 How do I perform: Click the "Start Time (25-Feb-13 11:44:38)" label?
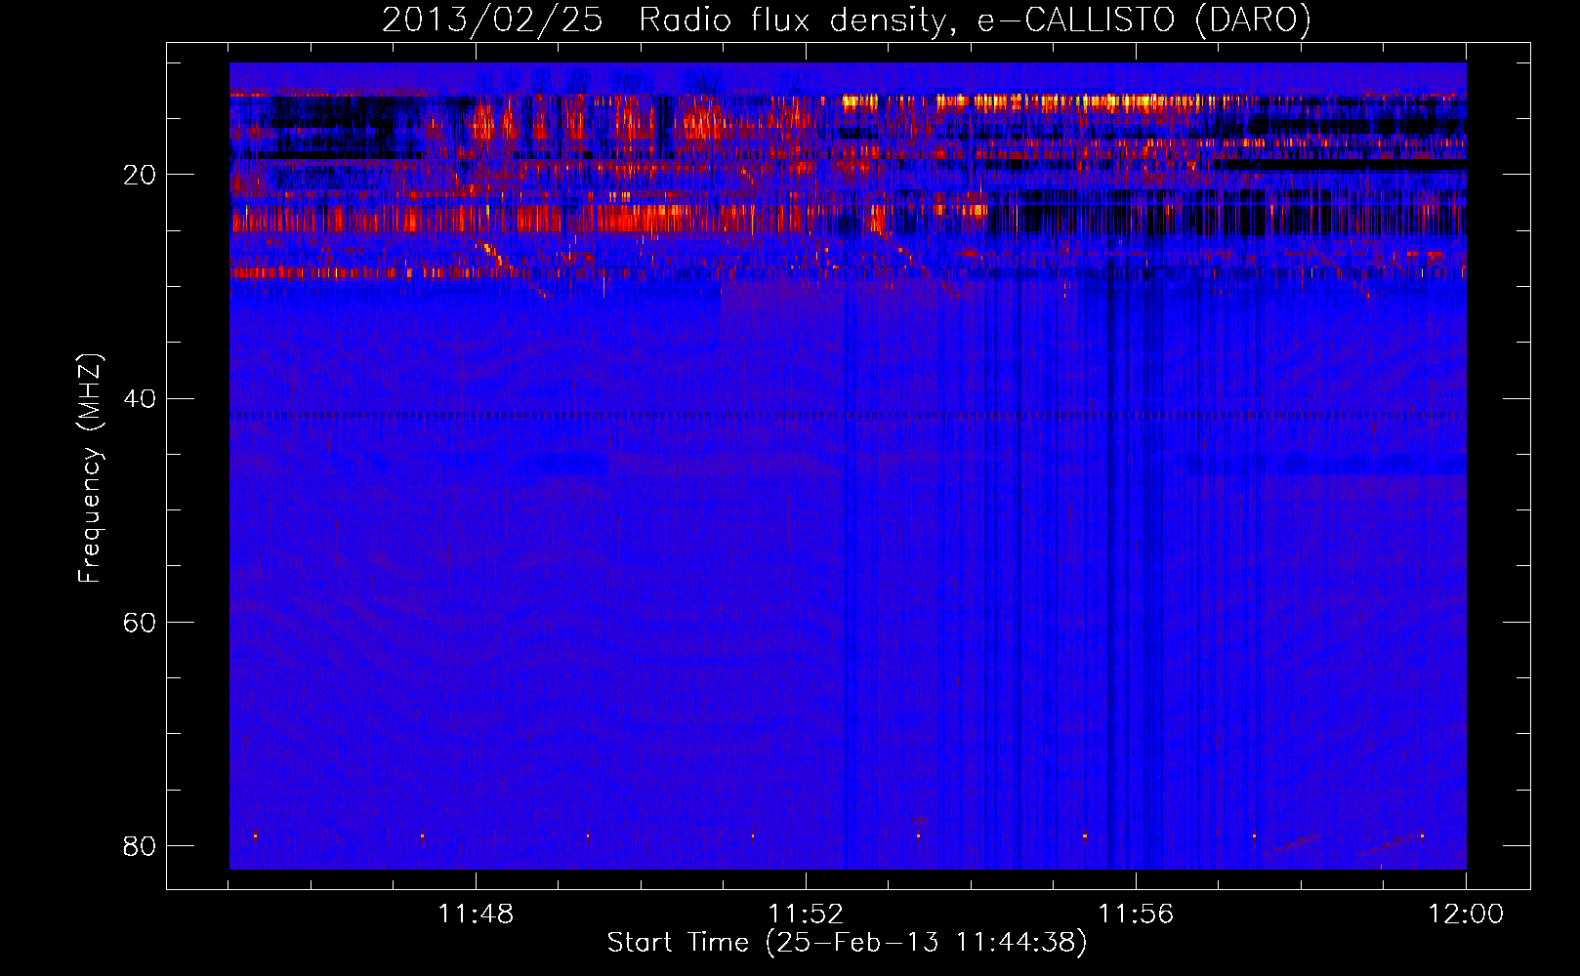pyautogui.click(x=847, y=943)
